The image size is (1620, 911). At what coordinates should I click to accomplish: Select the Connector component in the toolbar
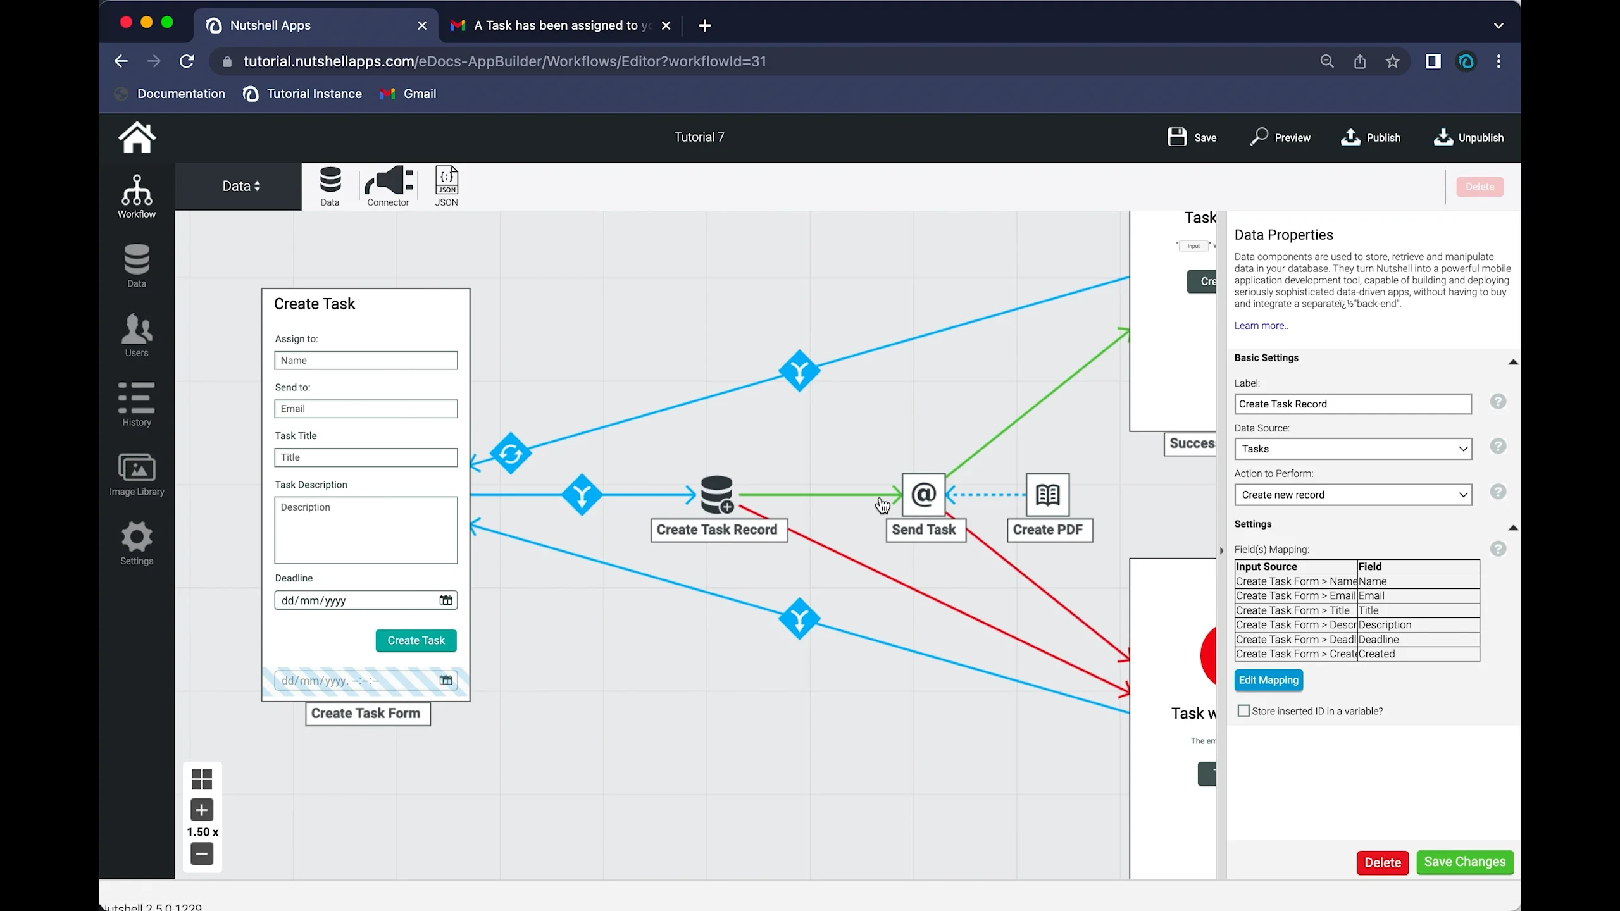tap(387, 185)
